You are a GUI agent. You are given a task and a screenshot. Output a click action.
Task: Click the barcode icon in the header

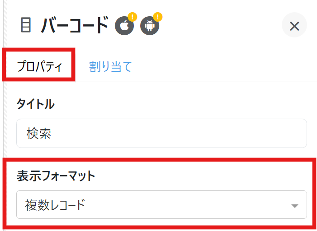point(26,25)
